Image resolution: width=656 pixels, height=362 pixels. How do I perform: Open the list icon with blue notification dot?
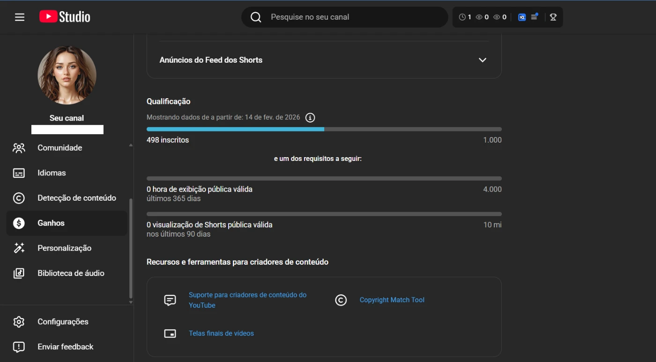click(x=534, y=17)
